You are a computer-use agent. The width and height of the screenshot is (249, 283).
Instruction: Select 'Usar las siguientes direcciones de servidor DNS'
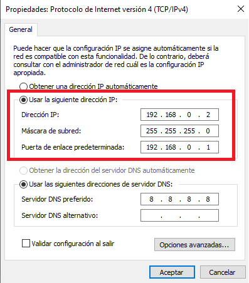[x=23, y=184]
